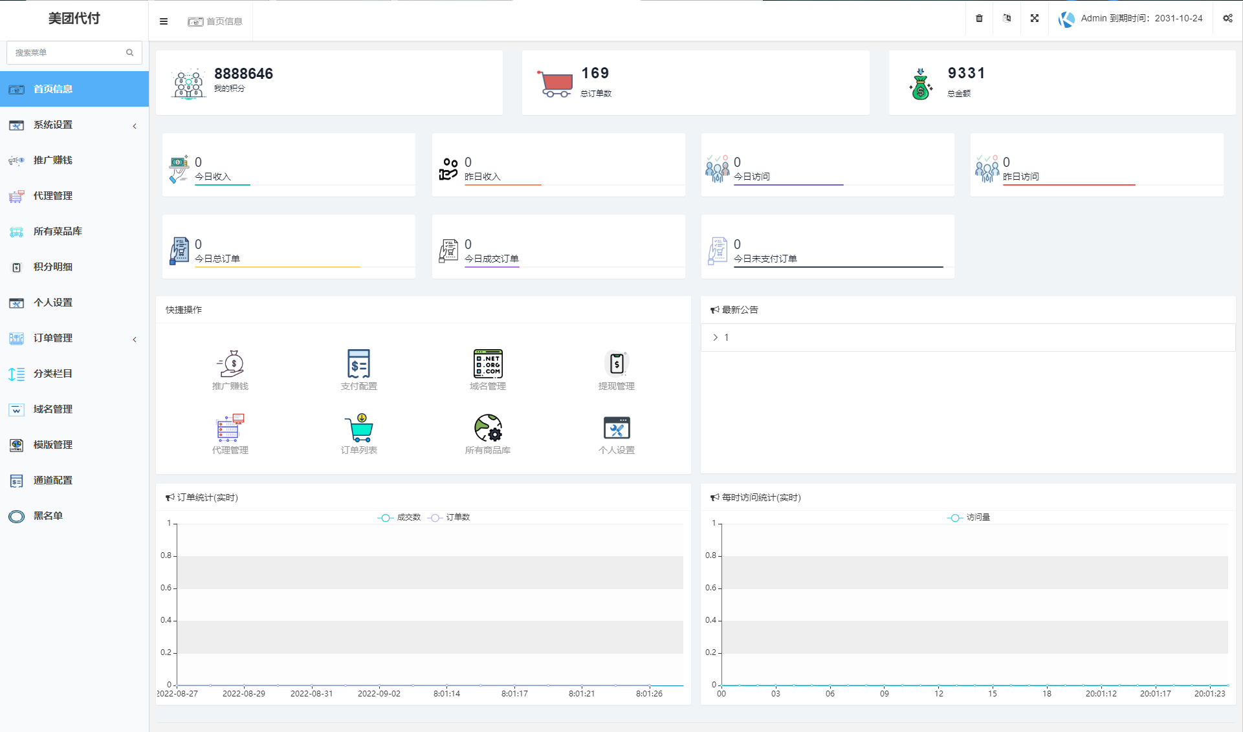Open the 支付配置 quick action icon
This screenshot has height=732, width=1243.
[x=358, y=365]
